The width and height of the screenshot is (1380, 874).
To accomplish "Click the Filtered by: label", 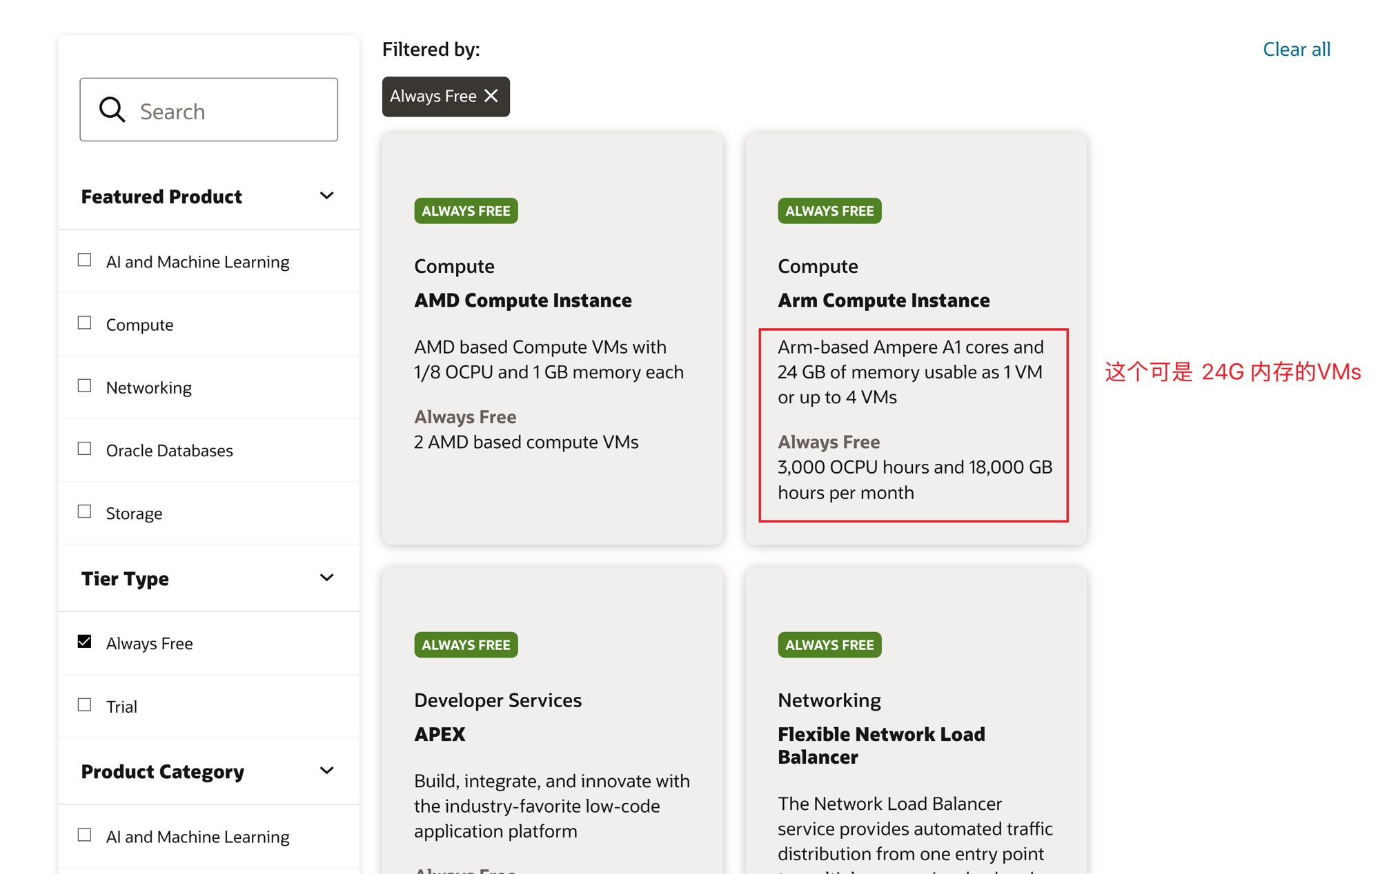I will tap(431, 50).
